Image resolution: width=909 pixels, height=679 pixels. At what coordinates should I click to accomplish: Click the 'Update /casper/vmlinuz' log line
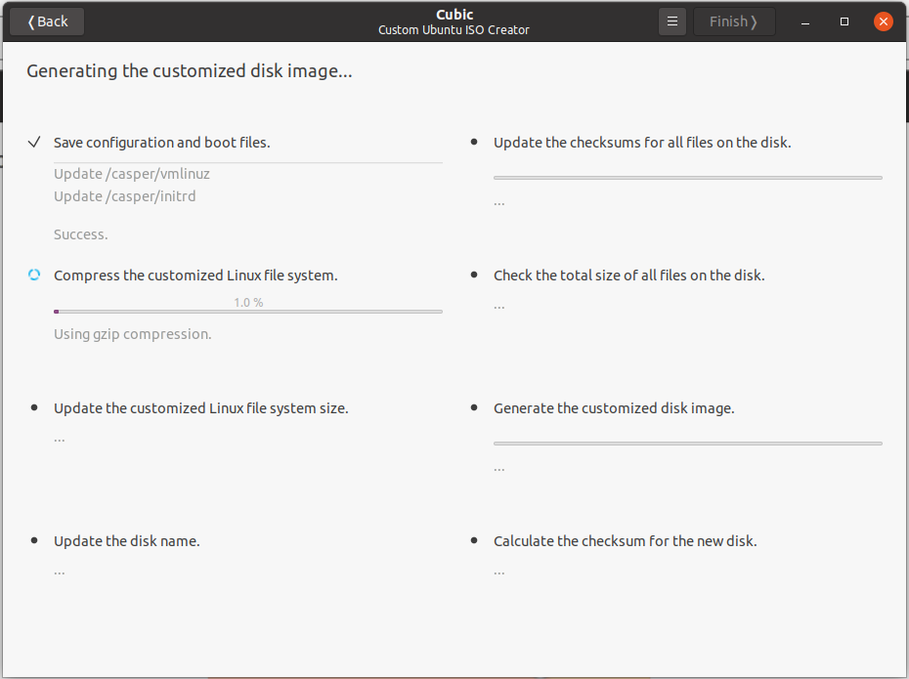pyautogui.click(x=132, y=174)
